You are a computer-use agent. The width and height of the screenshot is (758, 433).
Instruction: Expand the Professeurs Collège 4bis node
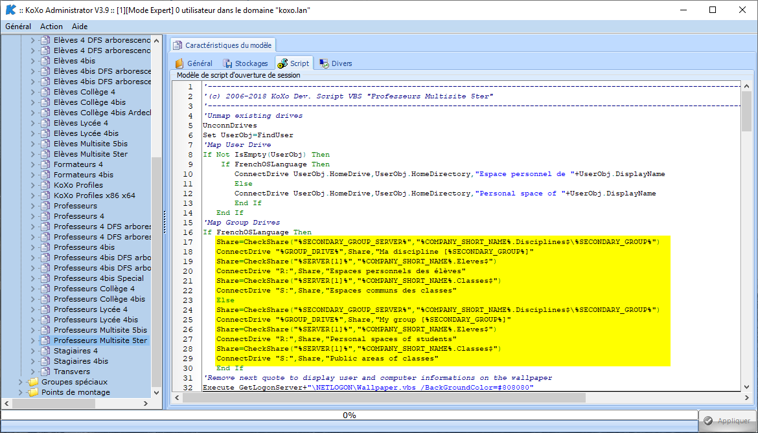coord(33,299)
